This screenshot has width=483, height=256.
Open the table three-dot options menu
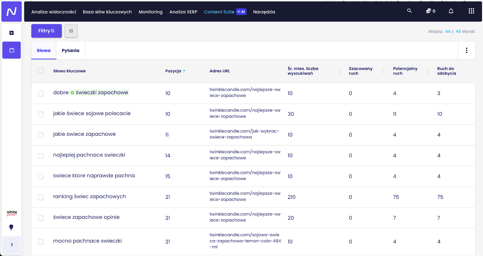[466, 50]
